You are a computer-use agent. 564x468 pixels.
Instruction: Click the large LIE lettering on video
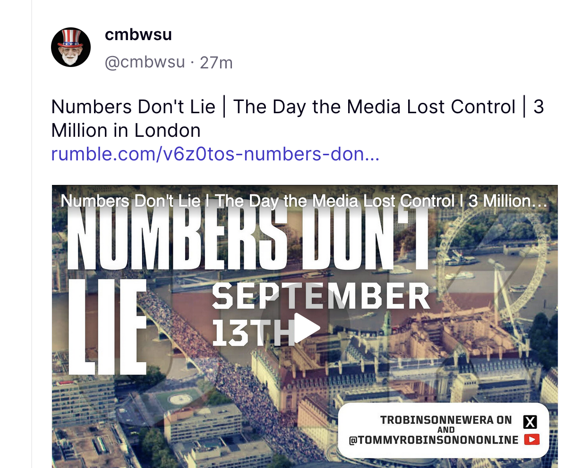(x=107, y=327)
